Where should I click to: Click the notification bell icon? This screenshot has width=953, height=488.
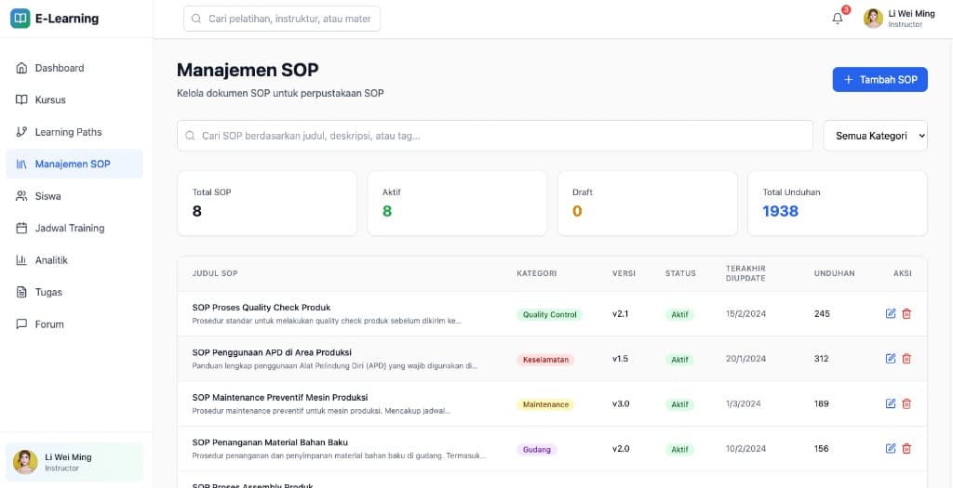point(837,19)
